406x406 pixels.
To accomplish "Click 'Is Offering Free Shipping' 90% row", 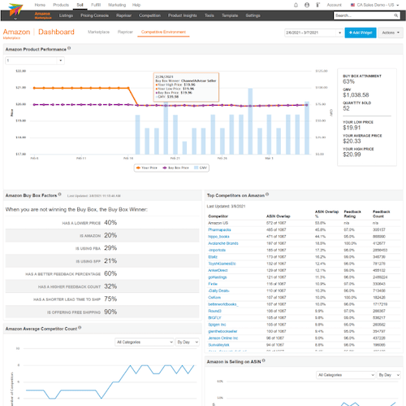I will point(102,312).
